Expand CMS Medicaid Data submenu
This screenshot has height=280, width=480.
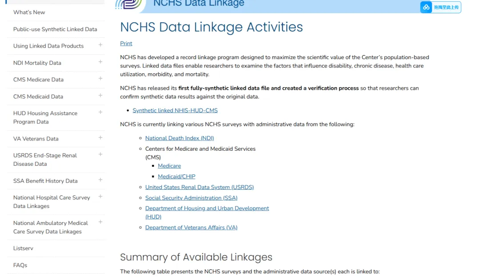100,96
